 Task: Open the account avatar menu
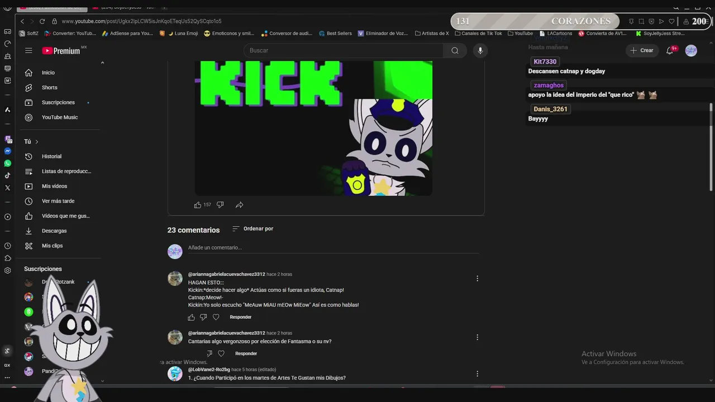pyautogui.click(x=691, y=50)
